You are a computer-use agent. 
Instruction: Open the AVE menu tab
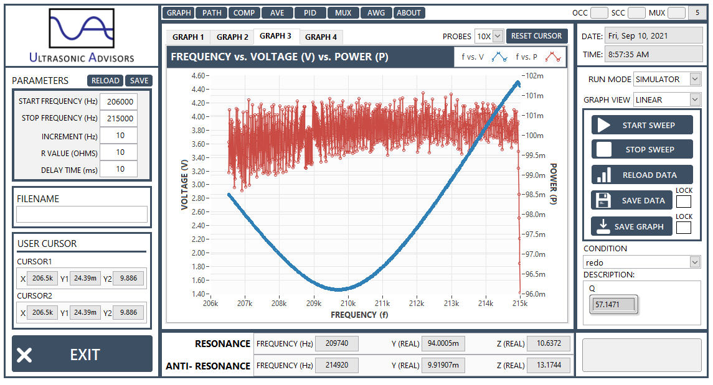point(277,12)
